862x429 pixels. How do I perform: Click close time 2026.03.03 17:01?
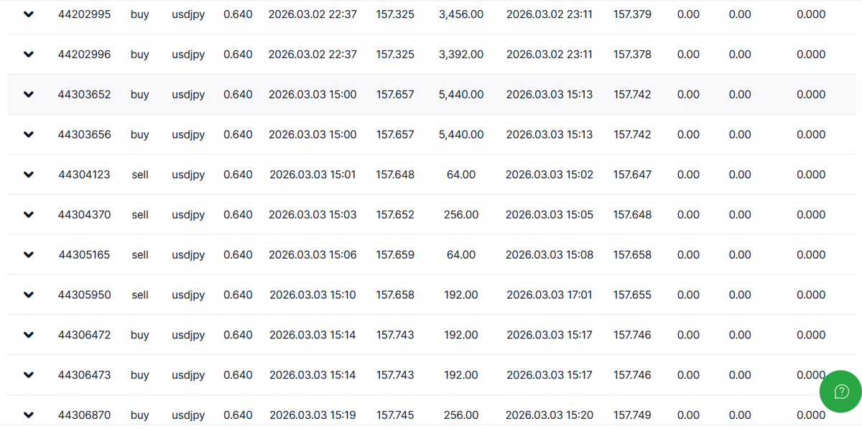click(550, 295)
